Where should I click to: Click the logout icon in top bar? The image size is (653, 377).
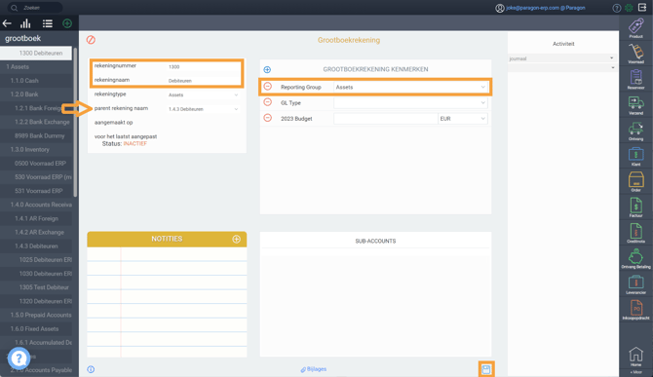pyautogui.click(x=642, y=8)
